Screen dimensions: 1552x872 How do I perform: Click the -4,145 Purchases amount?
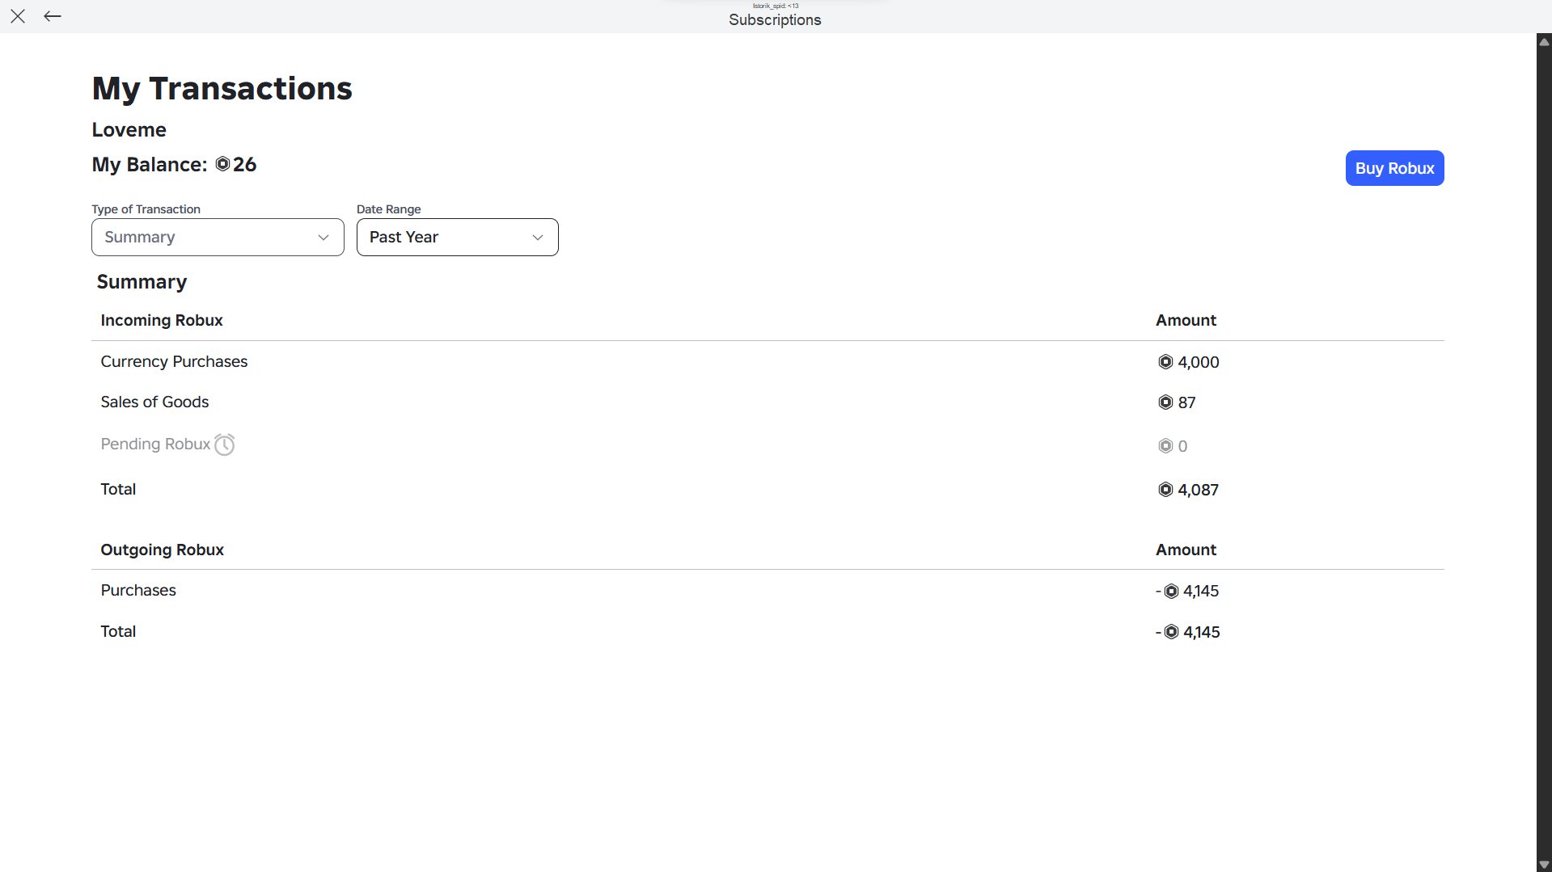1187,592
